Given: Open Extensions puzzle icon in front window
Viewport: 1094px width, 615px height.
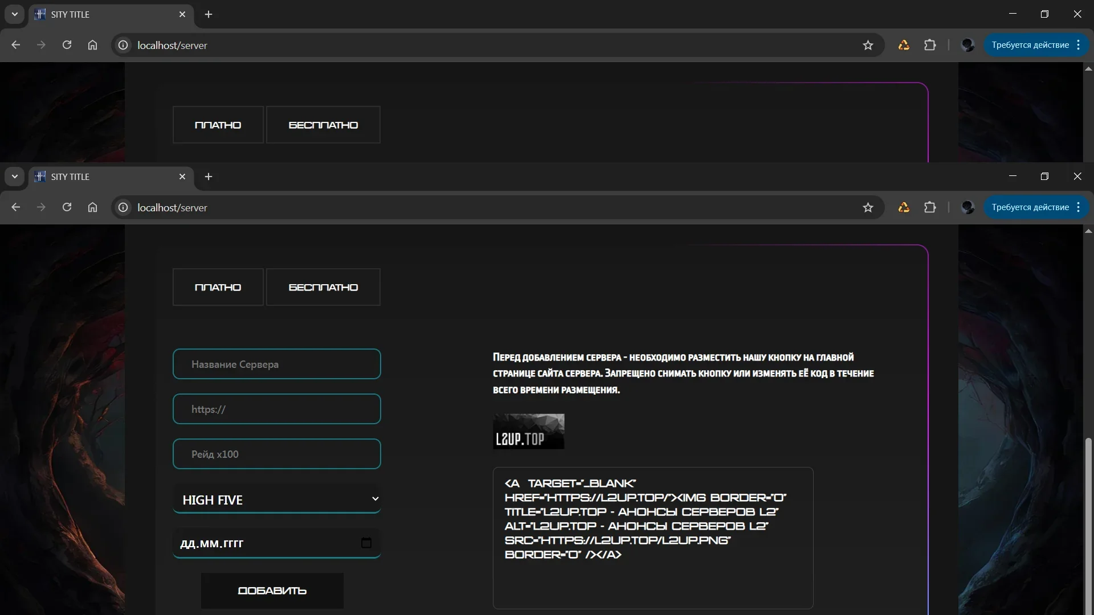Looking at the screenshot, I should [930, 207].
